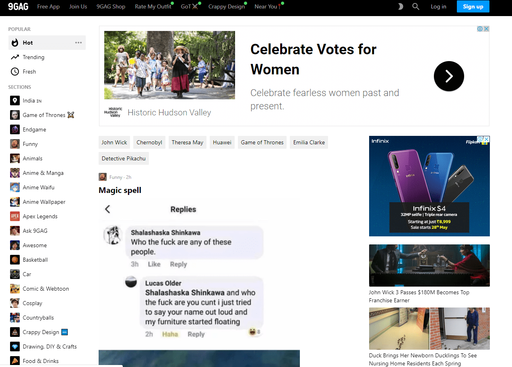Click the Hot flame icon
The width and height of the screenshot is (512, 367).
[x=15, y=43]
